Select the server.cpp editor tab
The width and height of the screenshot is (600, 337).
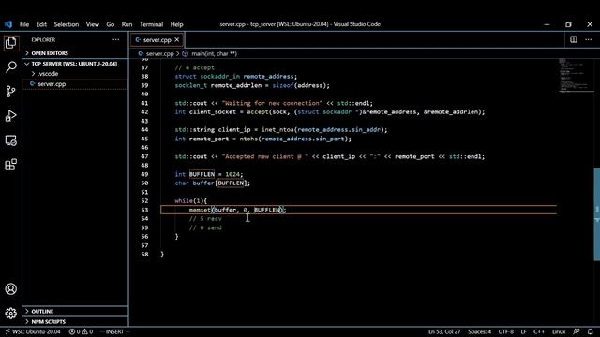(x=157, y=39)
